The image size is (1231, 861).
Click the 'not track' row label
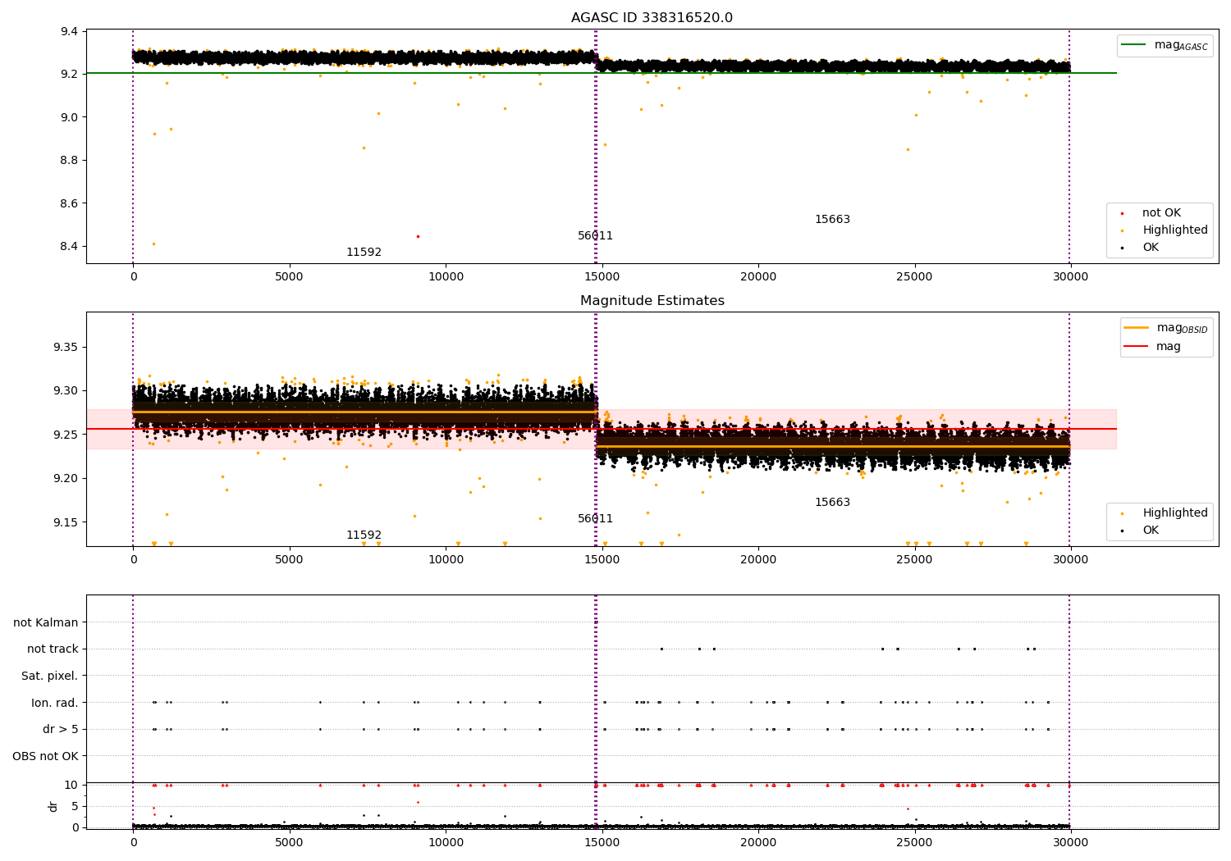[53, 649]
